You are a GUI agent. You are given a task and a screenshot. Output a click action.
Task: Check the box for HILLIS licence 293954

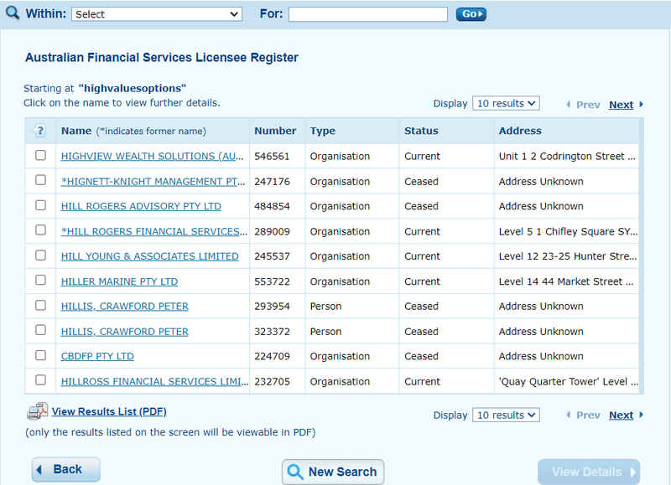click(40, 305)
